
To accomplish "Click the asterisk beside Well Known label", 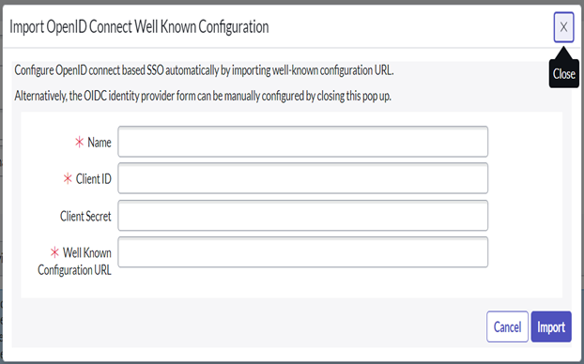I will coord(54,252).
